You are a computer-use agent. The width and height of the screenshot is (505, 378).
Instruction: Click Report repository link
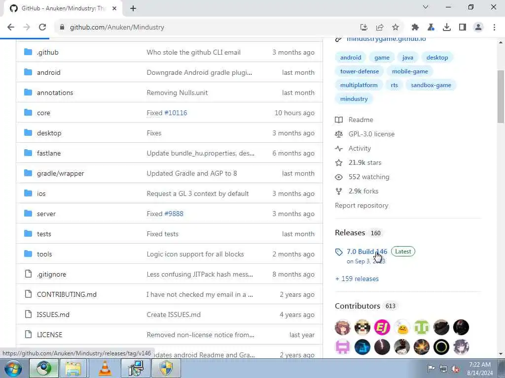(x=361, y=205)
